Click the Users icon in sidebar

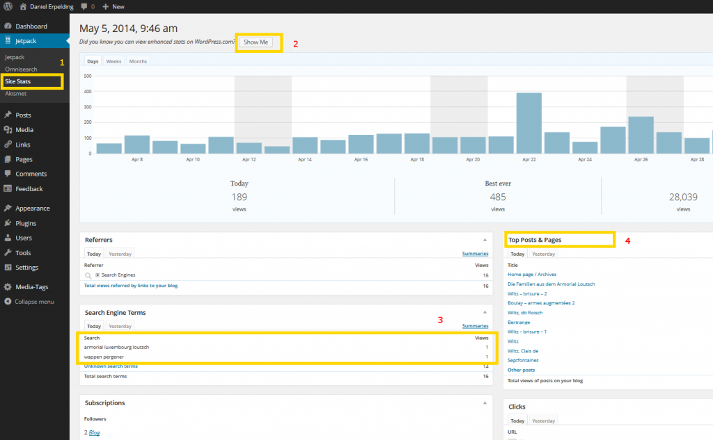(x=8, y=238)
